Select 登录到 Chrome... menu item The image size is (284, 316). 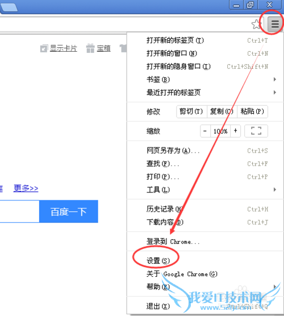coord(205,241)
